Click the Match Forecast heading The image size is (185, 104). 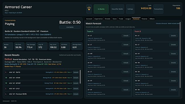coord(93,24)
